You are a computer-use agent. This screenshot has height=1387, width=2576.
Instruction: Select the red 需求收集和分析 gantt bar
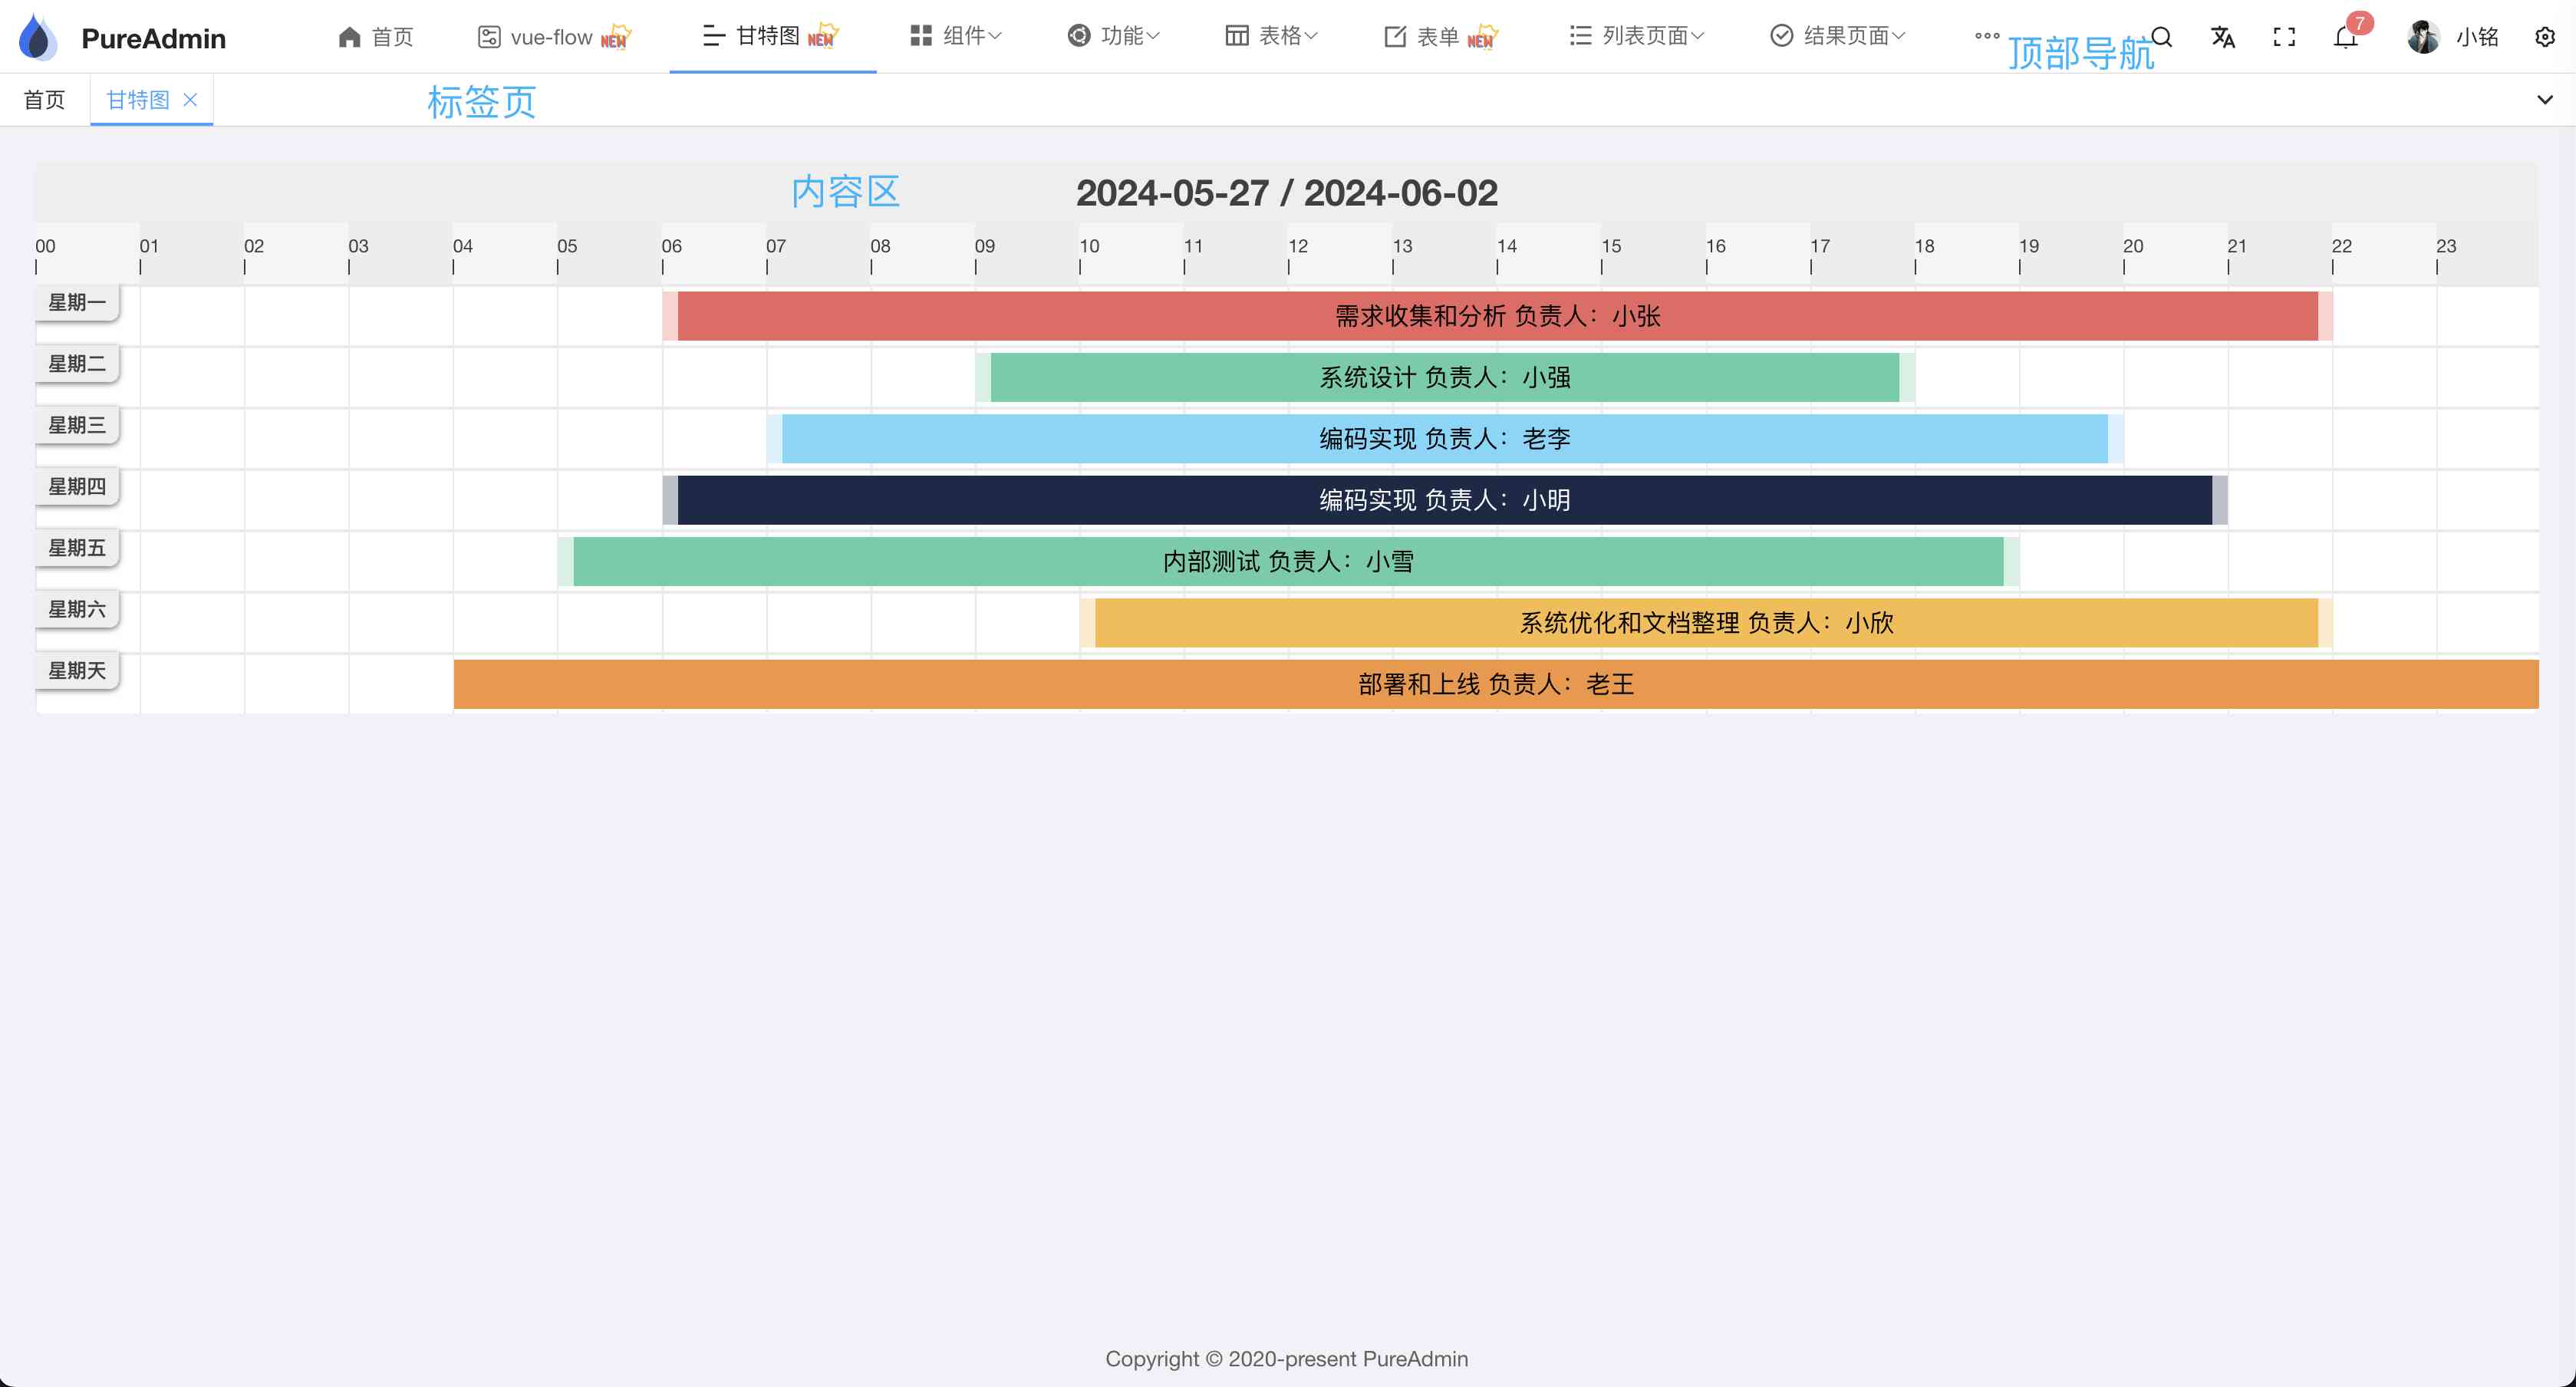(1497, 316)
